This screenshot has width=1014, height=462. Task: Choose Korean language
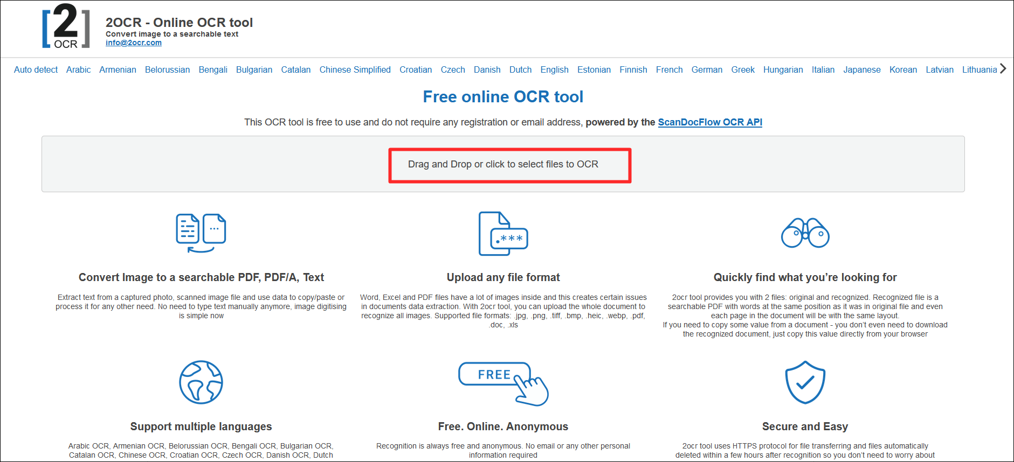click(903, 69)
